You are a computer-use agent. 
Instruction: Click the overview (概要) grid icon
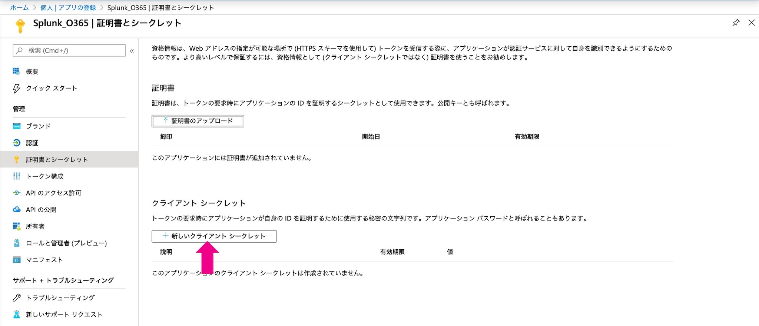(16, 71)
